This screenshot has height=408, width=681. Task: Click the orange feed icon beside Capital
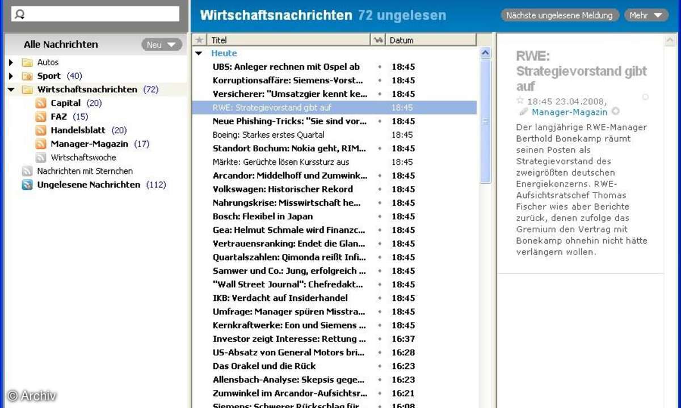pyautogui.click(x=41, y=103)
